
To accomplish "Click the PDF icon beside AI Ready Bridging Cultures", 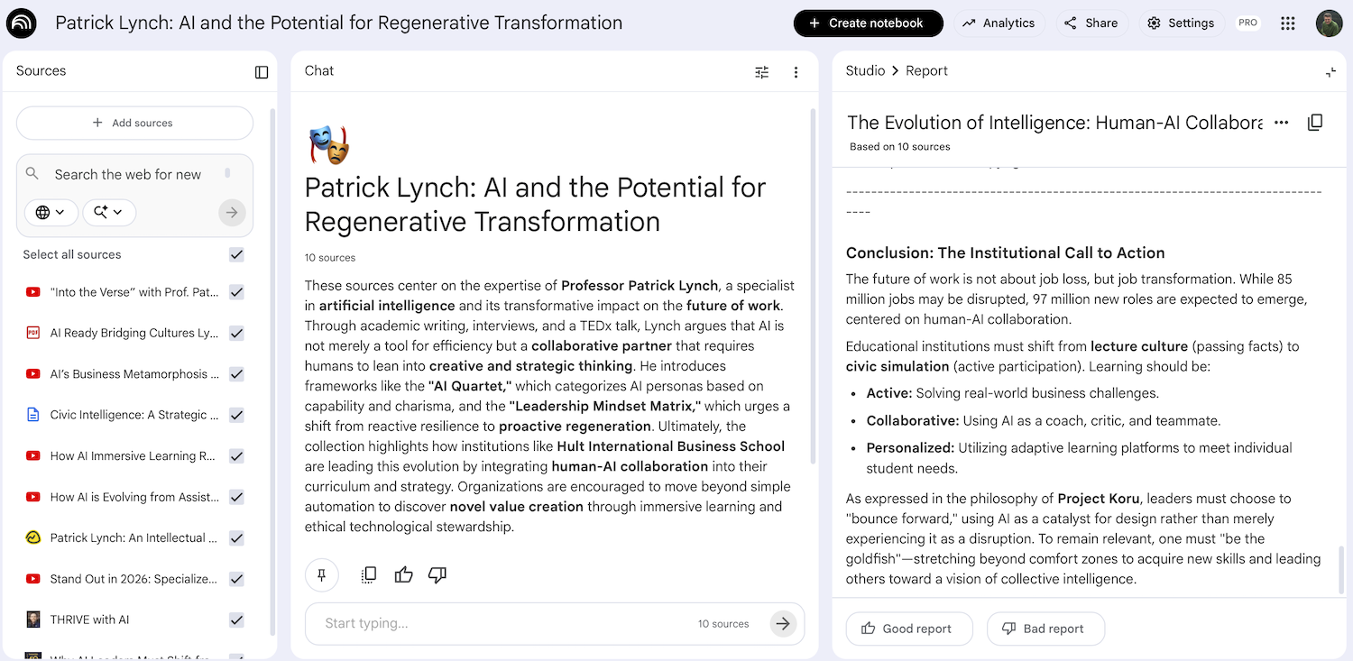I will click(x=33, y=333).
